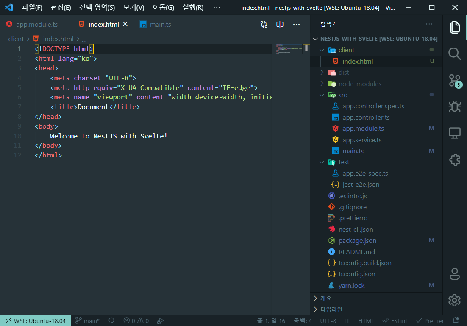Open app.service.ts file
Screen dimensions: 467x326
point(376,140)
